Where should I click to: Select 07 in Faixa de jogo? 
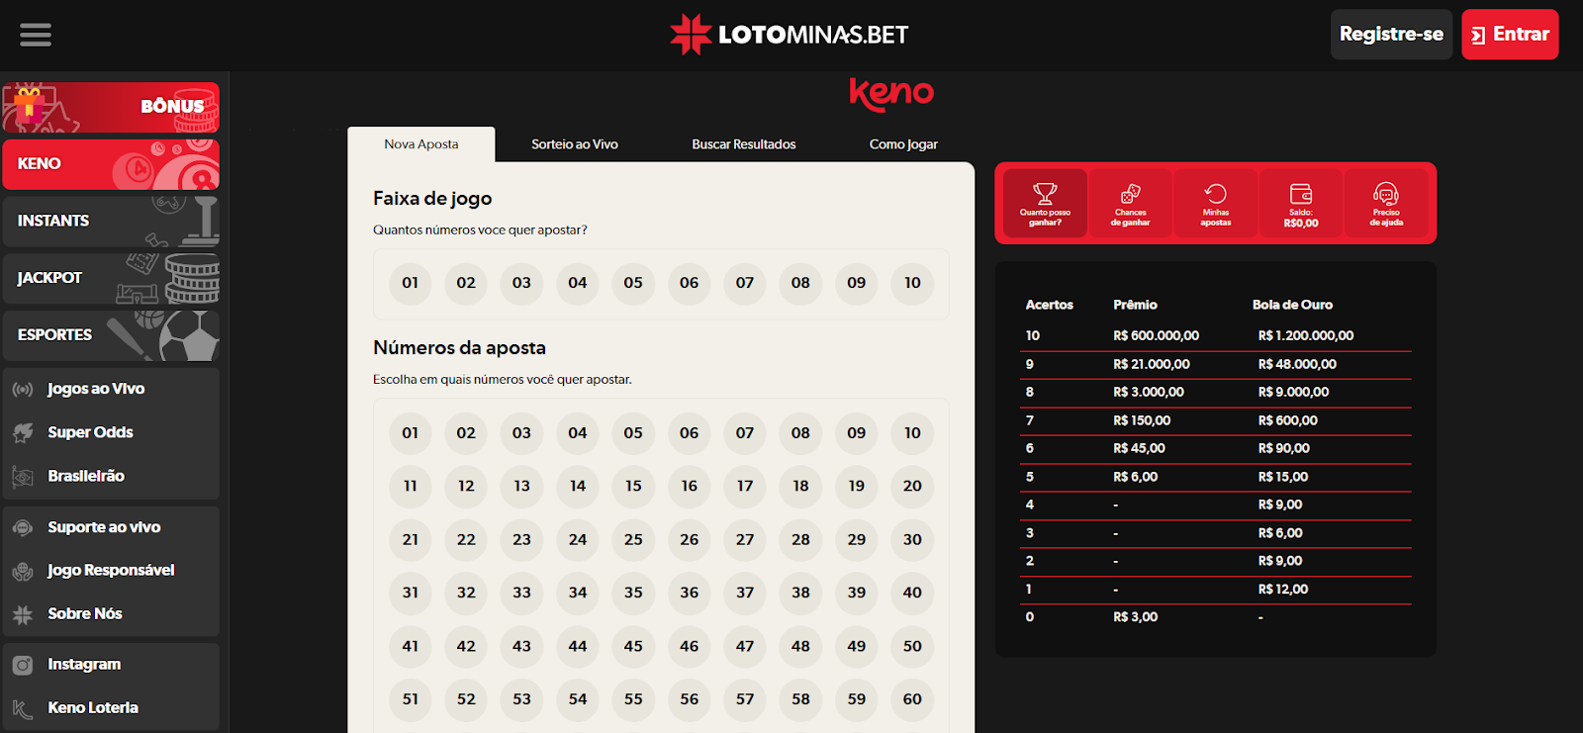[x=745, y=283]
